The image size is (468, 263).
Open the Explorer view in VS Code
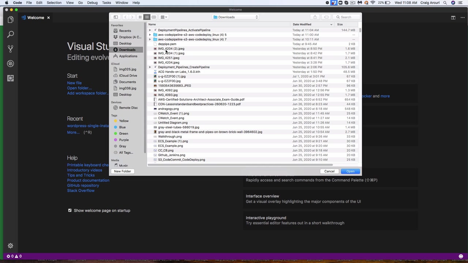[10, 20]
